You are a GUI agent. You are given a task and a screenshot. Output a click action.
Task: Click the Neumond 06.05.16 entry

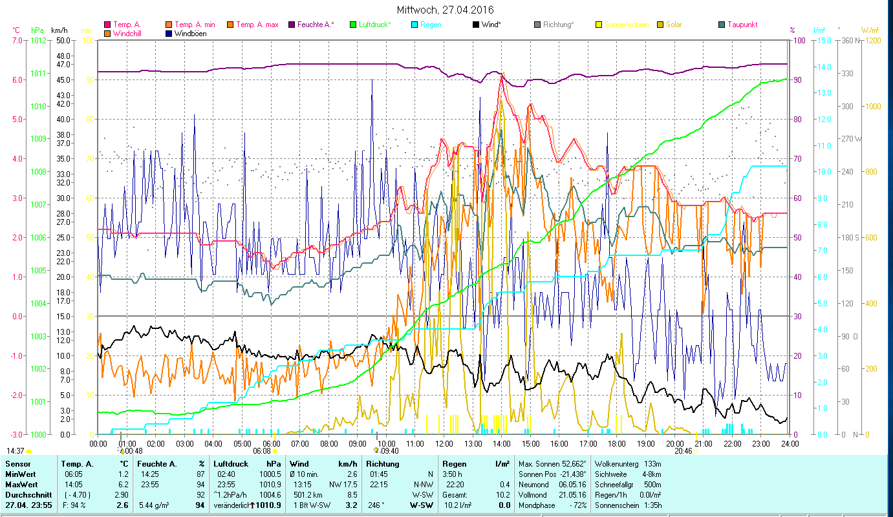click(553, 485)
